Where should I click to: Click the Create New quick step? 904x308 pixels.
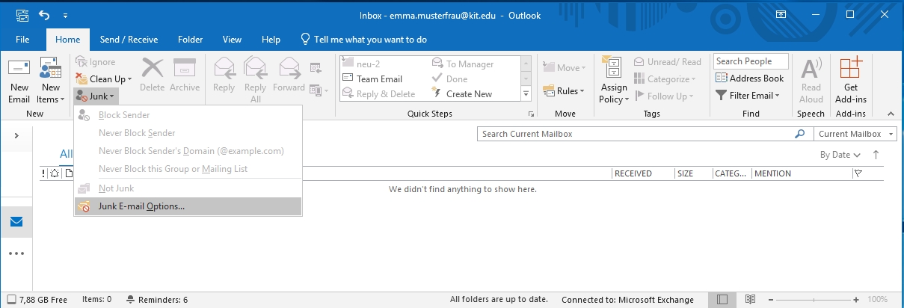pyautogui.click(x=469, y=94)
